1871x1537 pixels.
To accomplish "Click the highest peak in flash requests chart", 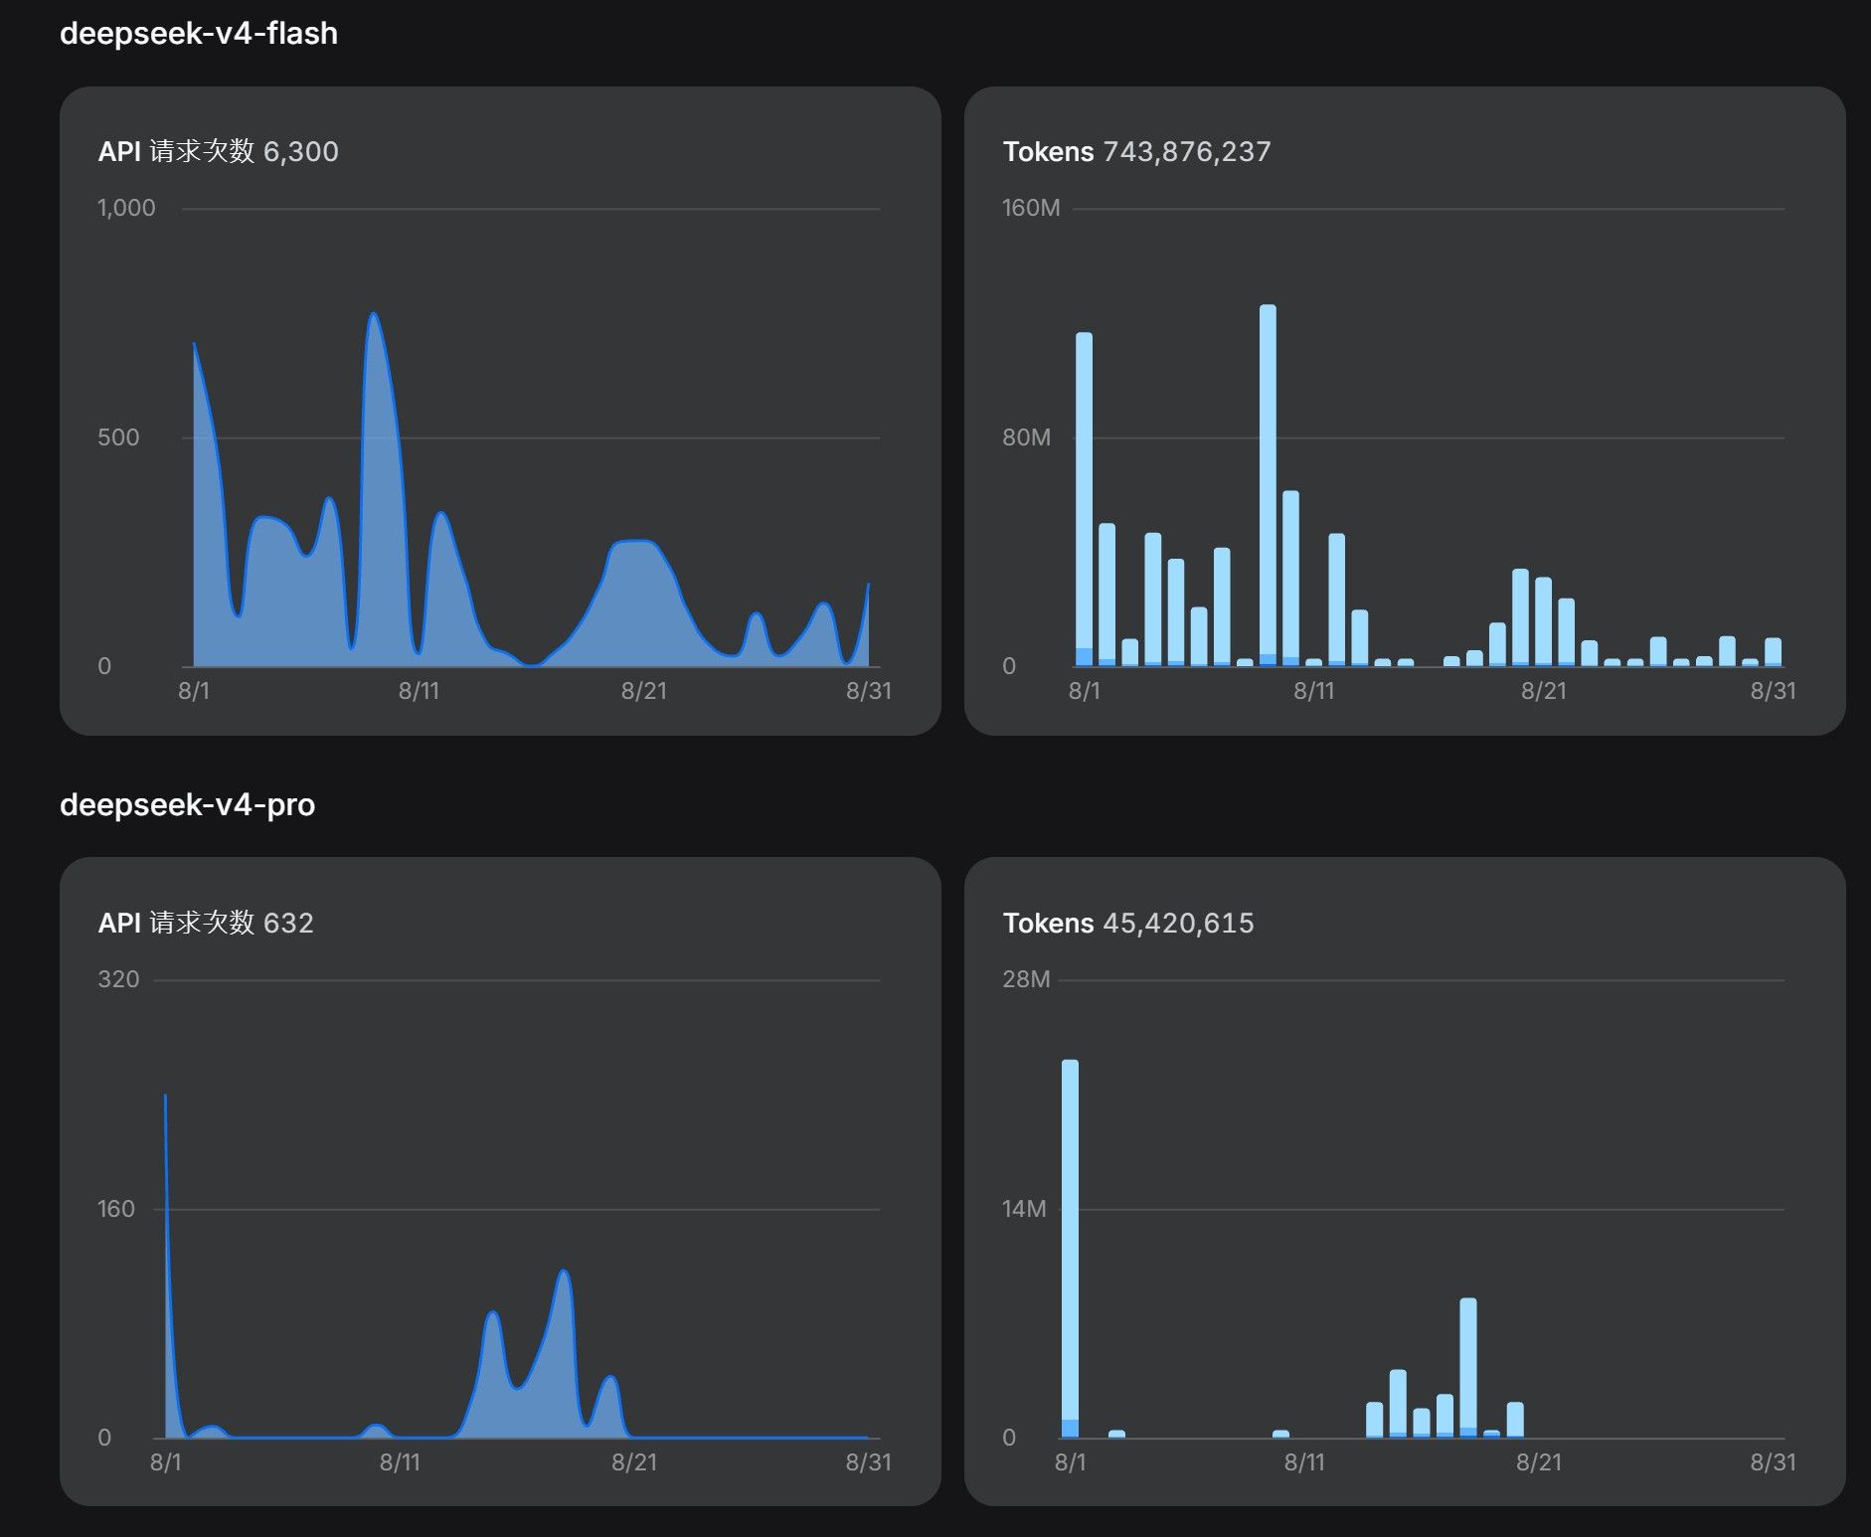I will [373, 315].
